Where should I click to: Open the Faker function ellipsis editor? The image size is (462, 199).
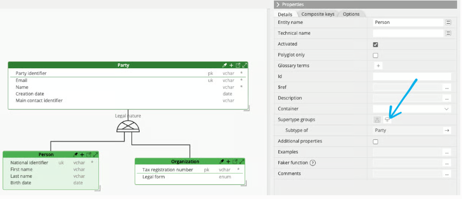click(447, 163)
